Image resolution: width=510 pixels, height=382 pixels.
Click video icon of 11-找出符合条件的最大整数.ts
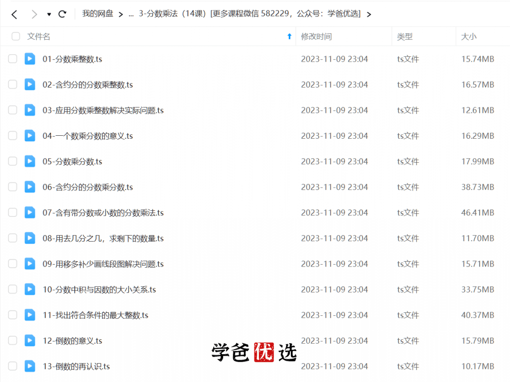tap(30, 315)
